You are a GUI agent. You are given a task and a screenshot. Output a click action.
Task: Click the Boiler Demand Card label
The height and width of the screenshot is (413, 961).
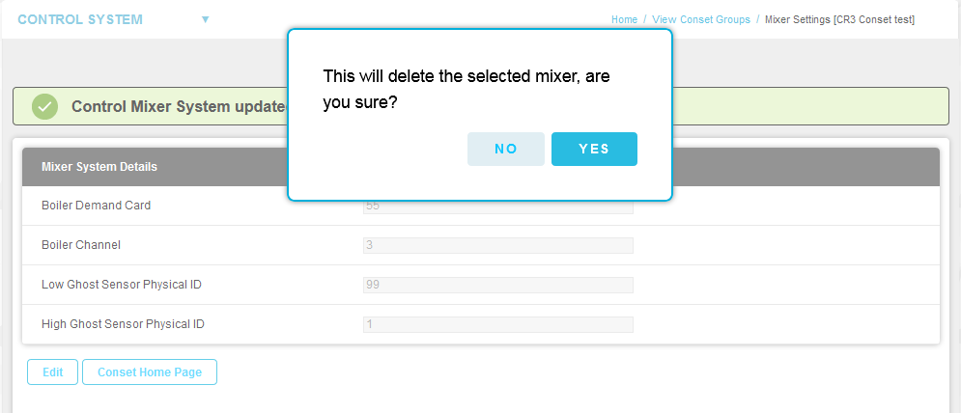coord(96,206)
